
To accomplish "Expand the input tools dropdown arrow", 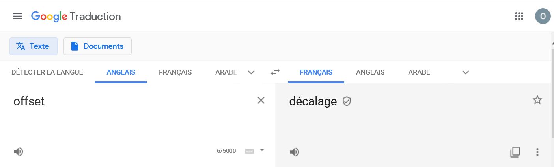I will pyautogui.click(x=262, y=150).
